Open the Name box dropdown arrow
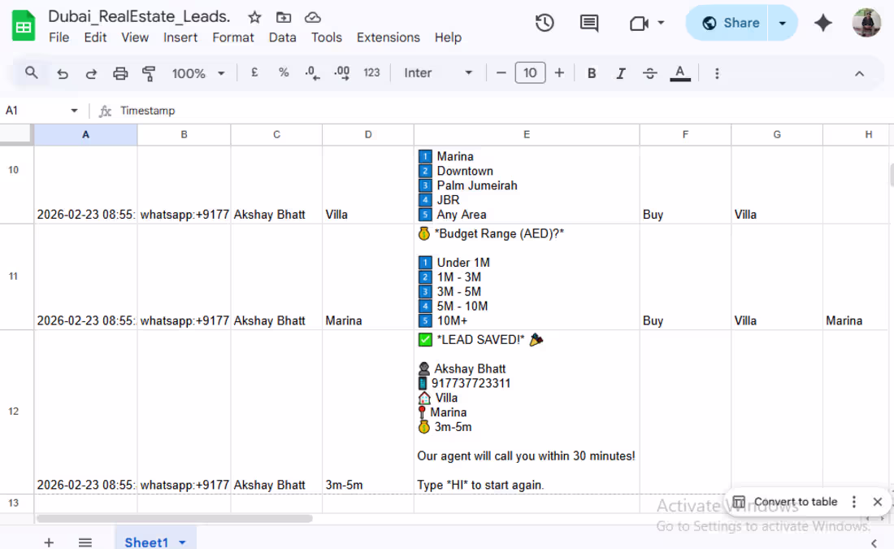Screen dimensions: 894x549 coord(74,111)
